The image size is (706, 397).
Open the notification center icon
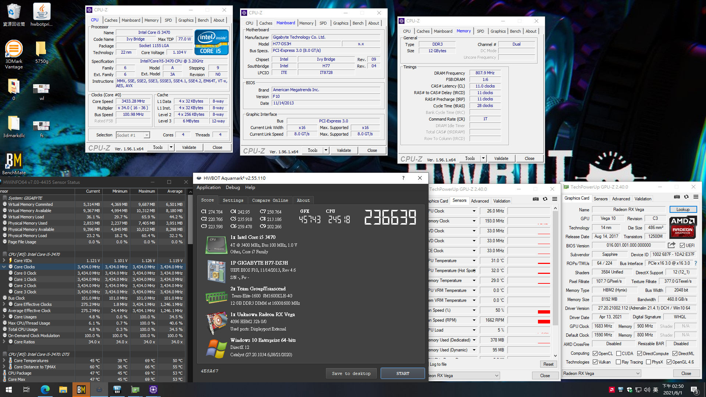[695, 390]
